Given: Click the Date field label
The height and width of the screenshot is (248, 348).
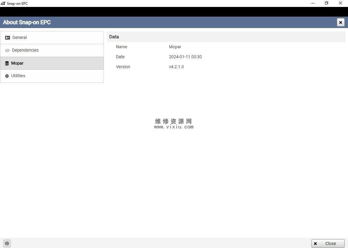Looking at the screenshot, I should pos(120,57).
